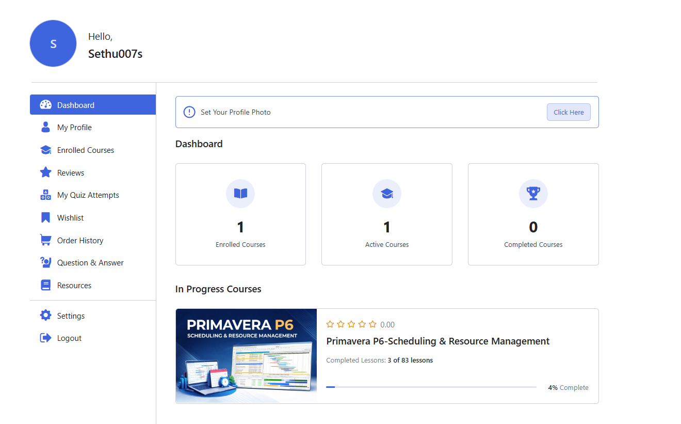This screenshot has width=681, height=424.
Task: Click the Logout exit icon
Action: [45, 338]
